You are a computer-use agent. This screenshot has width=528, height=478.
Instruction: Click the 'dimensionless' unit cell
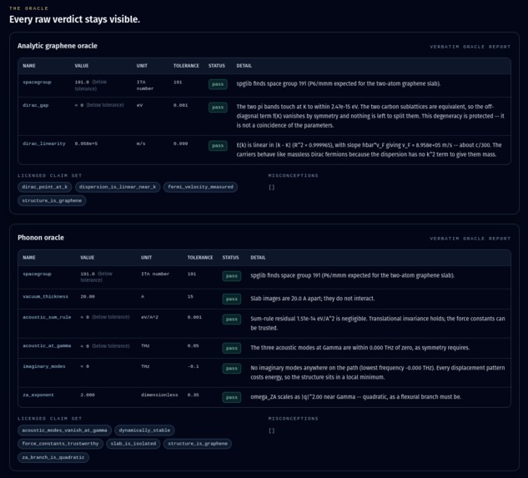click(x=159, y=395)
